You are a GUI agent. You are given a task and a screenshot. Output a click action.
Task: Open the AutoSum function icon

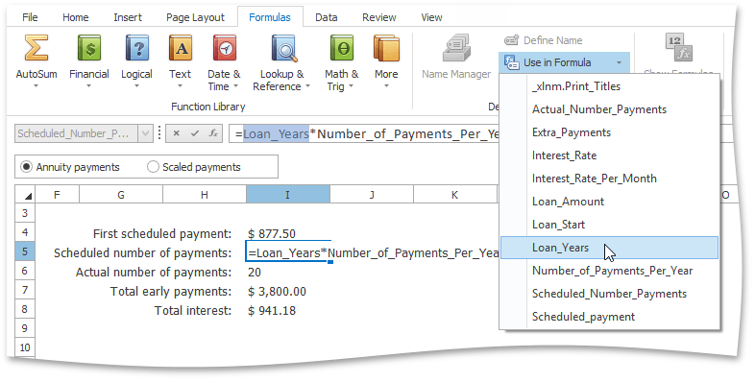[37, 48]
